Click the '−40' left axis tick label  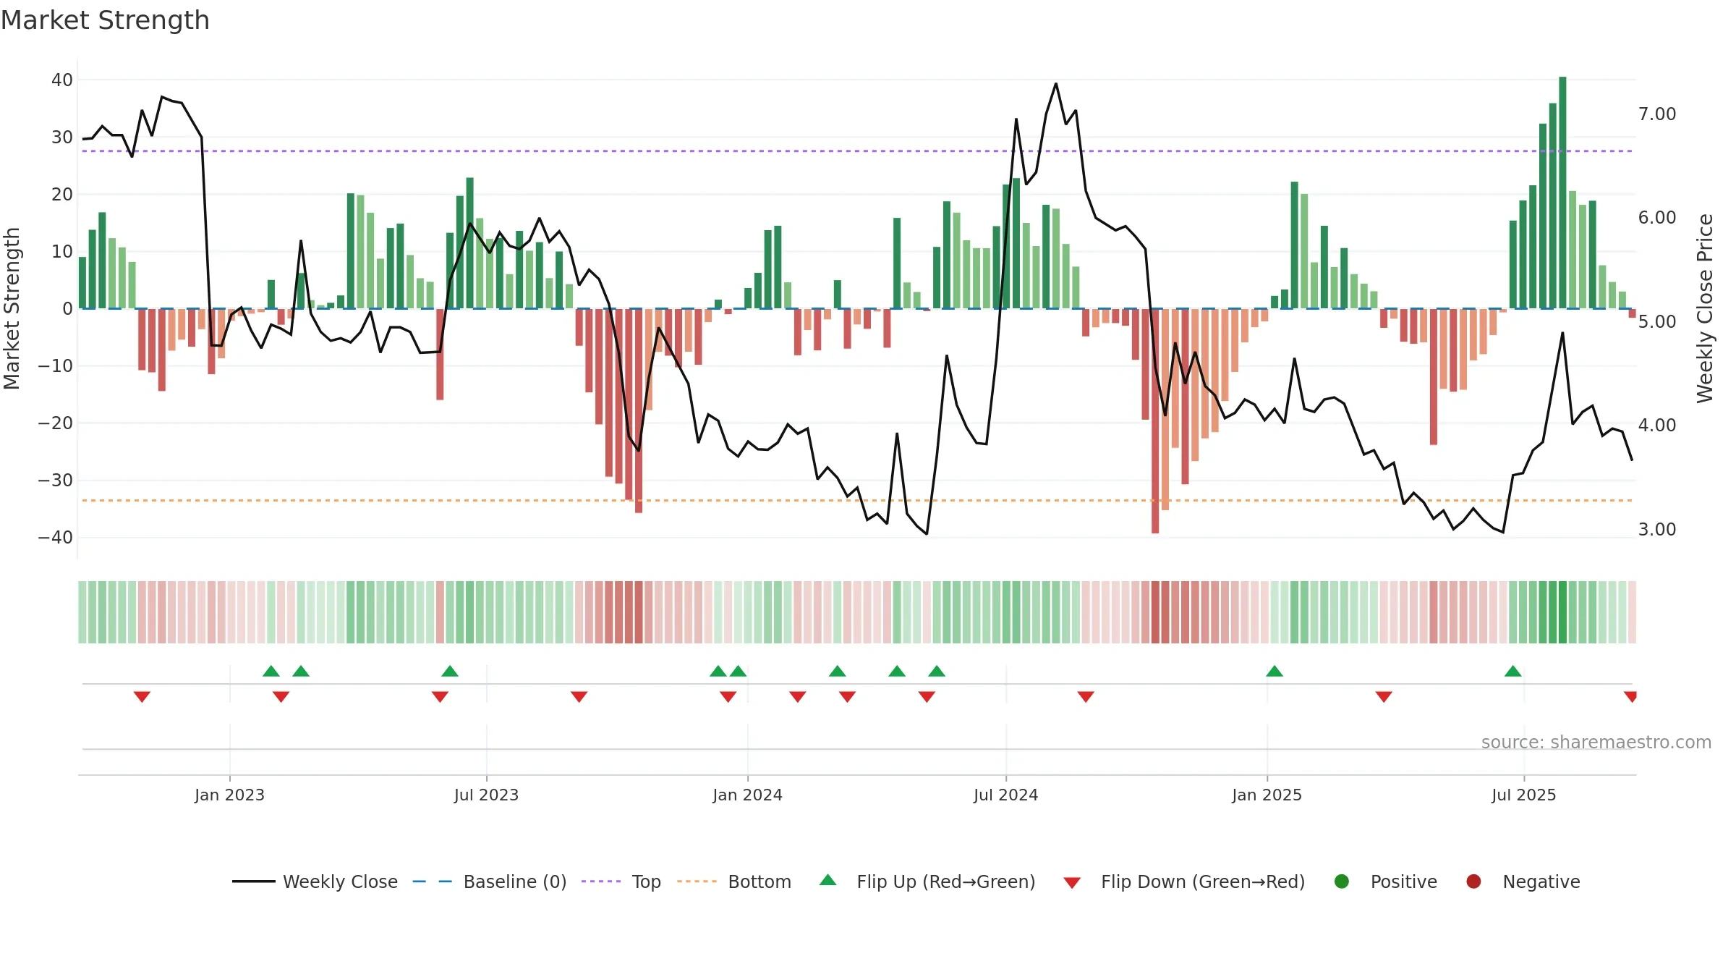coord(56,538)
